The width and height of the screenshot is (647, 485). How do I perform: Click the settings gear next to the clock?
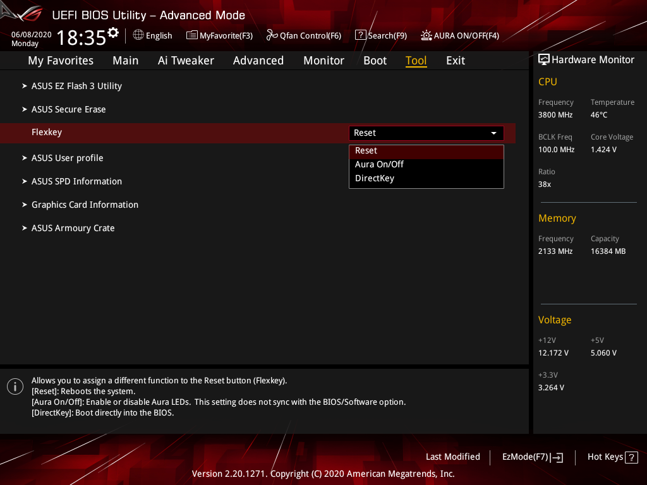113,33
